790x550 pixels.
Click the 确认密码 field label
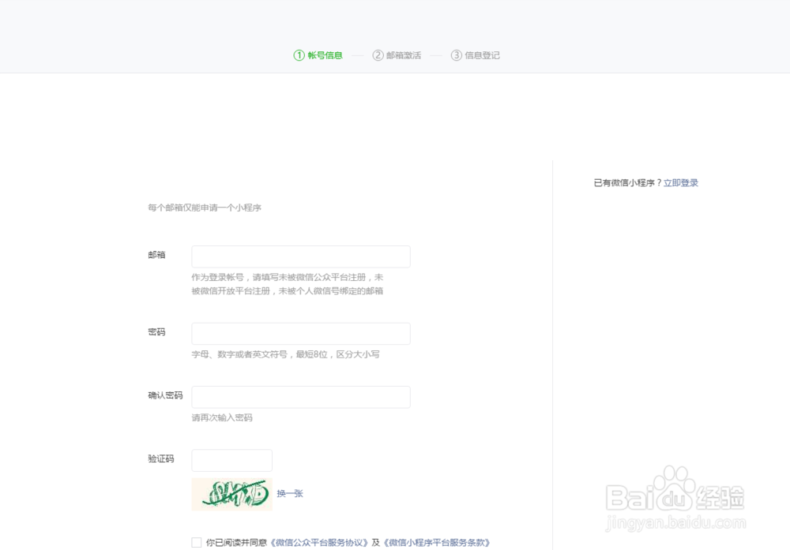(165, 395)
